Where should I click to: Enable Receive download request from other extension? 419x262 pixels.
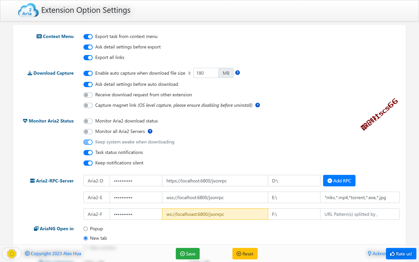88,95
